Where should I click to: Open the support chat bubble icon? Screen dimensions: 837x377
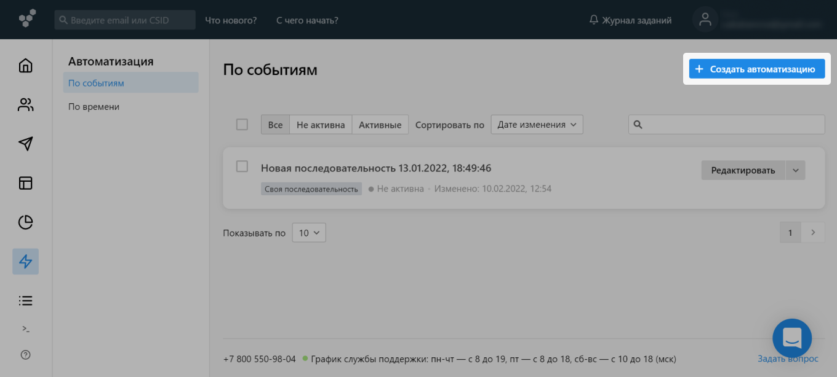point(791,338)
